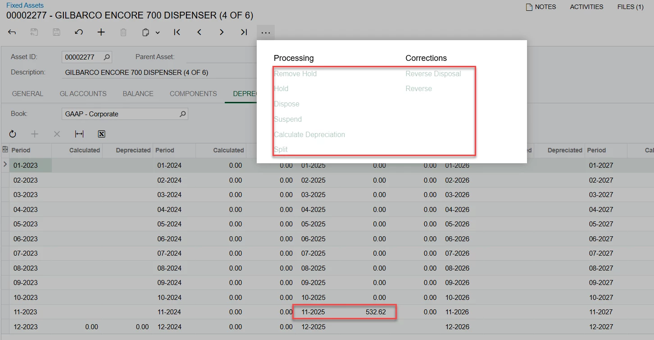Select Dispose menu item
Image resolution: width=654 pixels, height=340 pixels.
286,104
